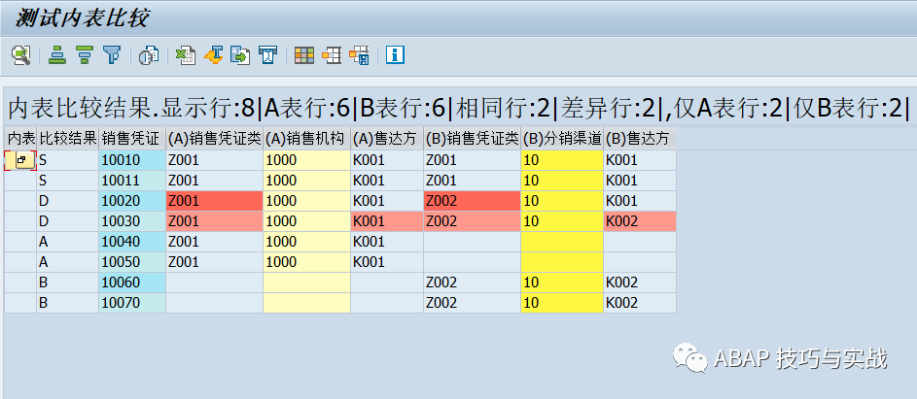Click the (B) K002 cell in row 10070
The width and height of the screenshot is (917, 399).
click(640, 303)
